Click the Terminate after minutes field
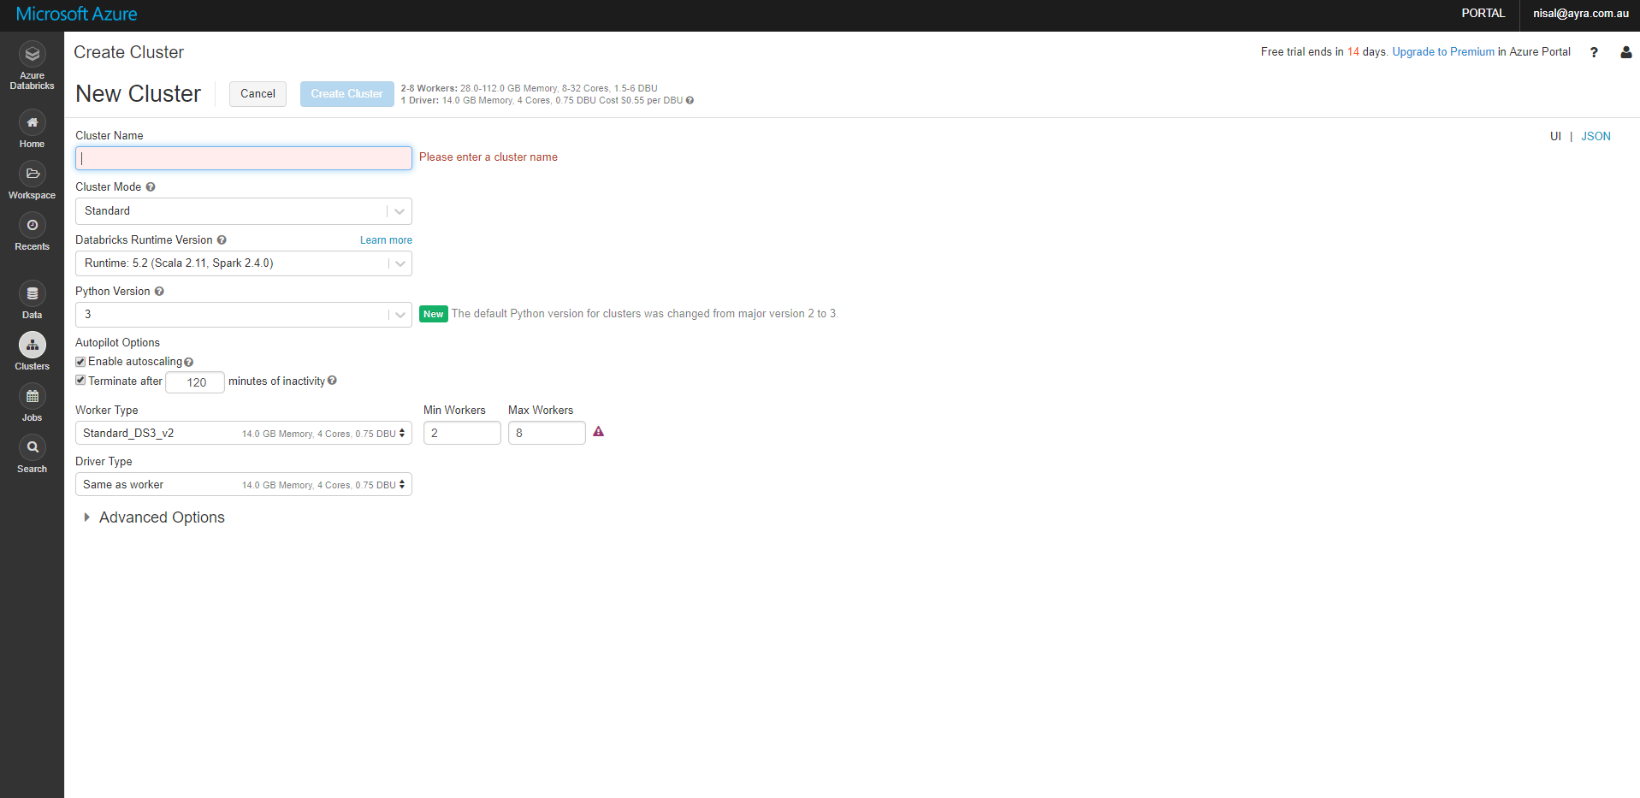The image size is (1640, 798). 195,382
